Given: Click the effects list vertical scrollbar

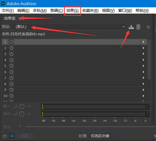Looking at the screenshot, I should click(149, 60).
